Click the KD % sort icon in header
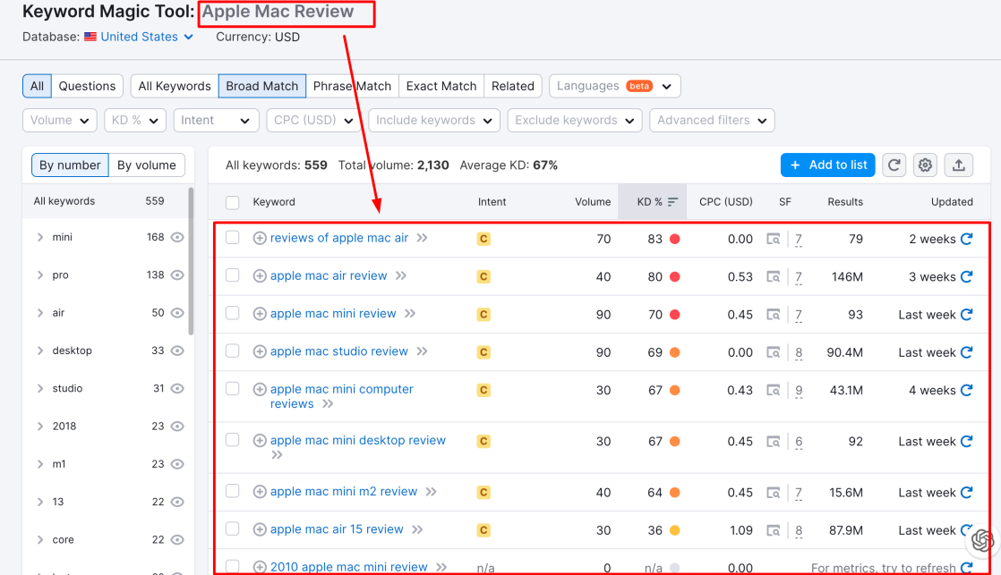 click(x=672, y=202)
